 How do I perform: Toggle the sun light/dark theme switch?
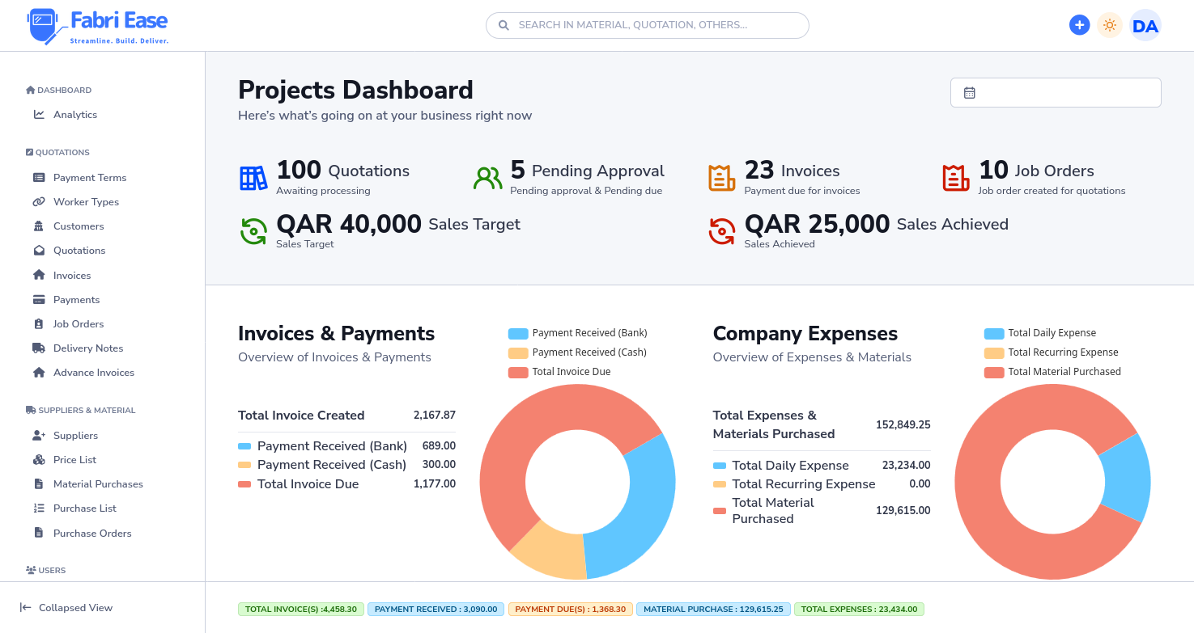point(1110,25)
